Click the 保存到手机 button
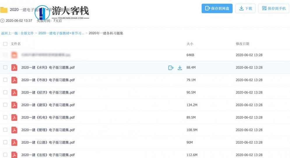 (x=274, y=8)
